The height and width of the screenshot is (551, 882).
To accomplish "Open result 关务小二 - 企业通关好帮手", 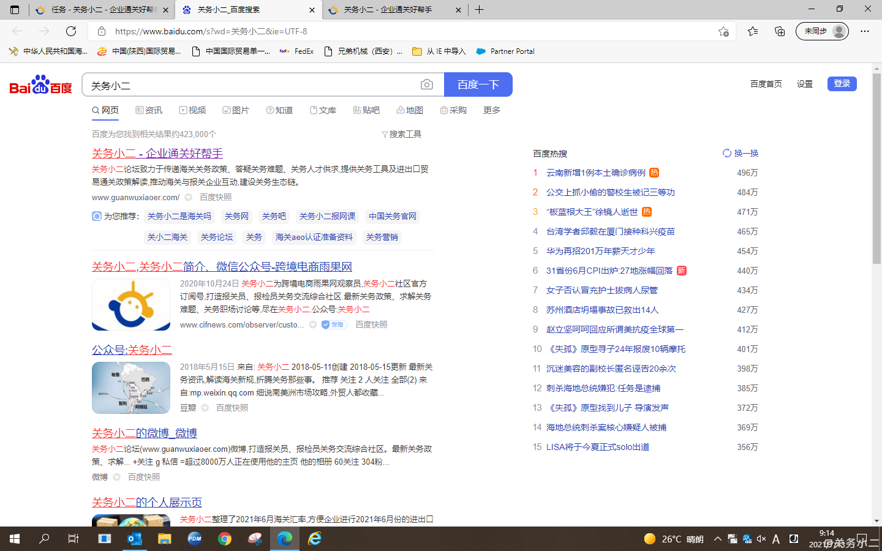I will tap(157, 153).
